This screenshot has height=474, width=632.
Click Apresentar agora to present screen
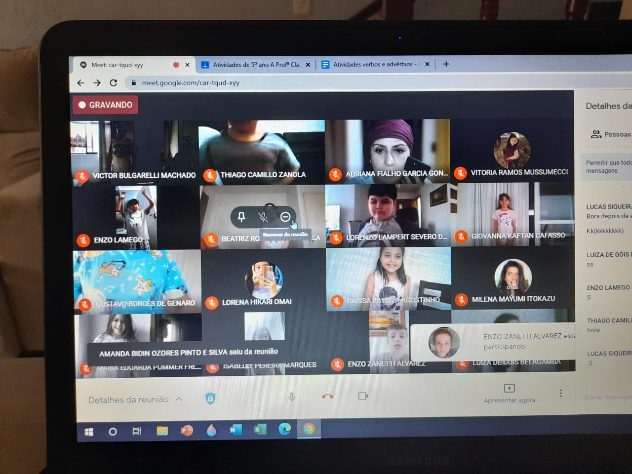510,394
